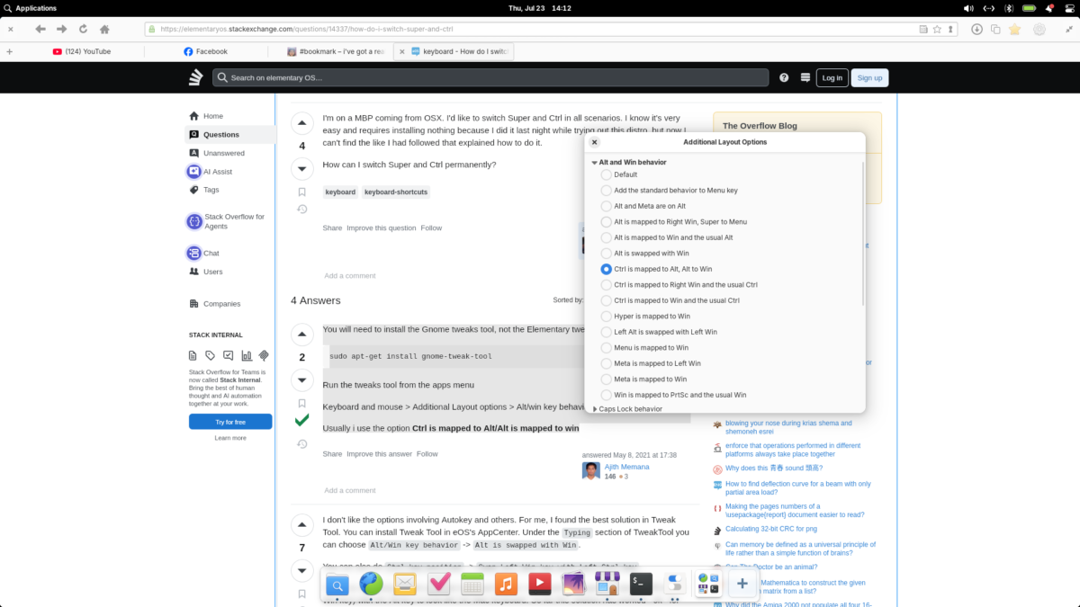Click the Stack Exchange logo icon
This screenshot has height=607, width=1080.
coord(195,77)
